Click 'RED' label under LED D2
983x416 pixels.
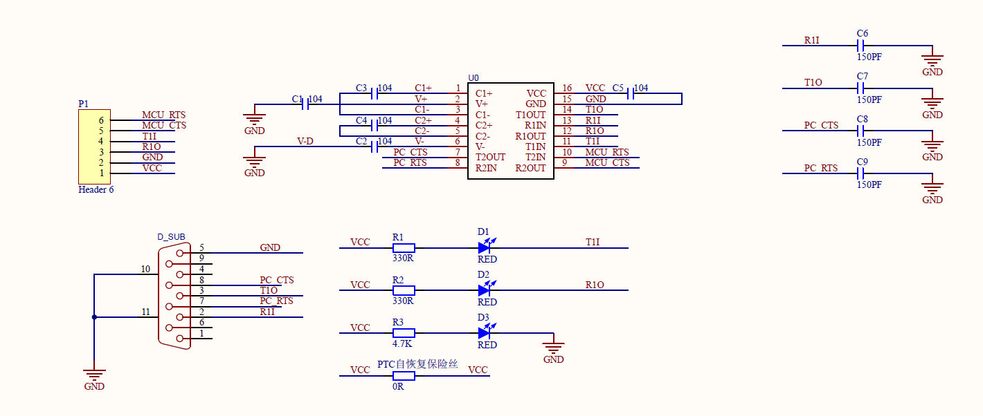coord(487,302)
